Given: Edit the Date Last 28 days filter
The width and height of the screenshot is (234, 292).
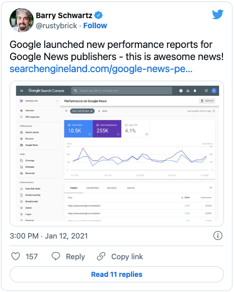Looking at the screenshot, I should 82,111.
